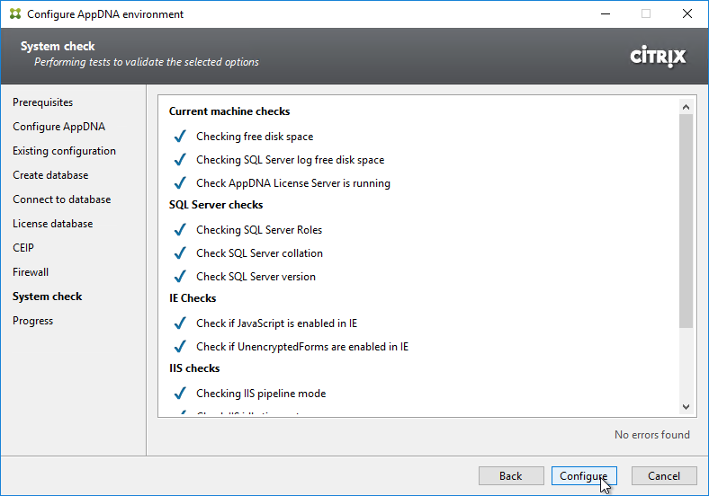Select System check in the sidebar
This screenshot has height=496, width=709.
point(48,297)
